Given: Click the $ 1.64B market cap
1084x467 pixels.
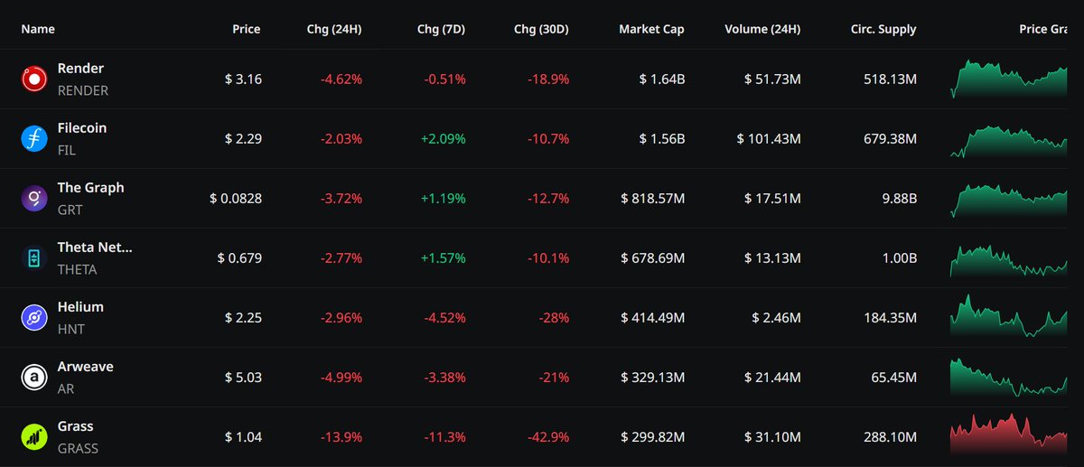Looking at the screenshot, I should [661, 79].
